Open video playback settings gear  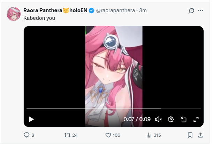pyautogui.click(x=171, y=119)
